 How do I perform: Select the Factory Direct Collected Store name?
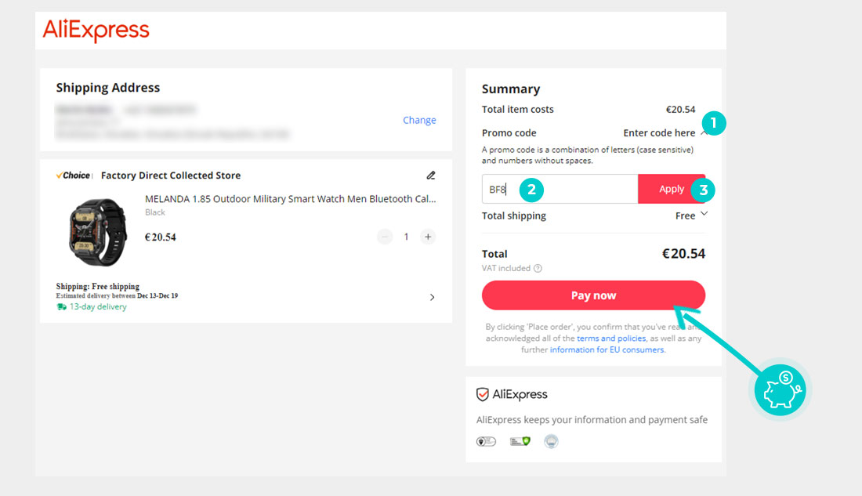coord(171,176)
